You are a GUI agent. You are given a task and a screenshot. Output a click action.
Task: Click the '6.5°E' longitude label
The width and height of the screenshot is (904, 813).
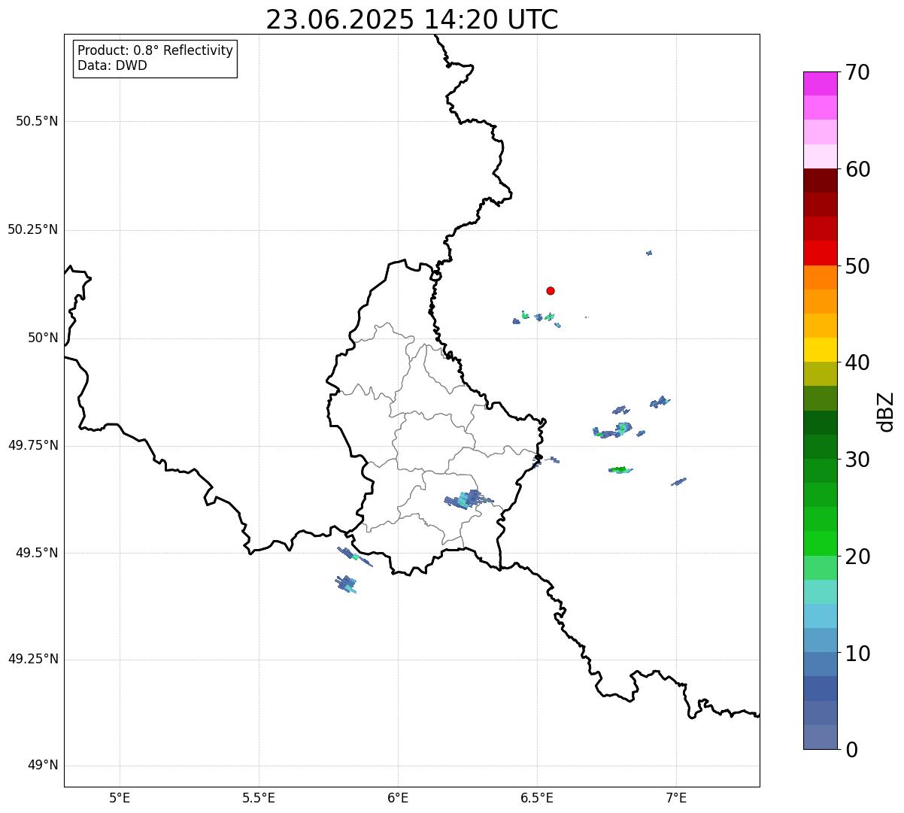coord(537,797)
